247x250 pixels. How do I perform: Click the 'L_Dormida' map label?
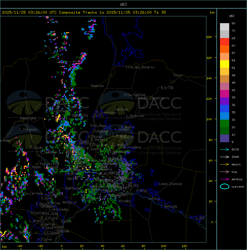[x=169, y=206]
